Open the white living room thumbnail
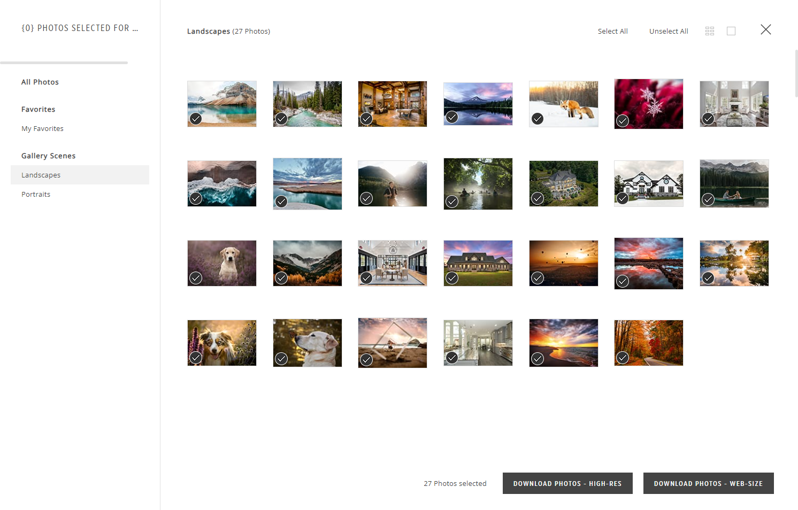This screenshot has height=510, width=798. (x=734, y=104)
